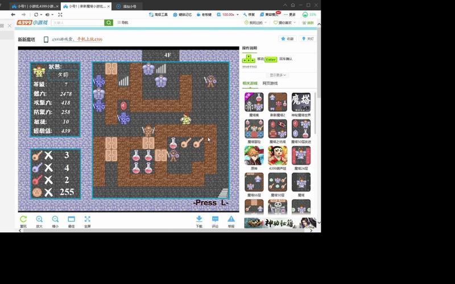Click the page refresh icon in toolbar
This screenshot has width=455, height=284.
pyautogui.click(x=36, y=15)
